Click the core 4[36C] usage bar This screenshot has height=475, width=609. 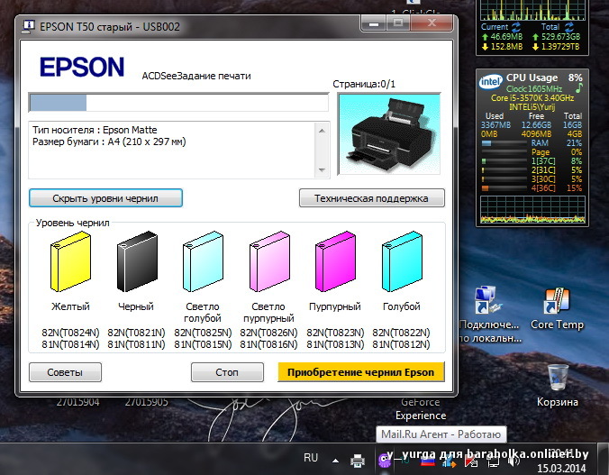(504, 188)
